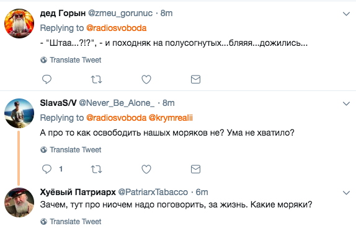Open more options for дед Горын's tweet

pos(346,14)
